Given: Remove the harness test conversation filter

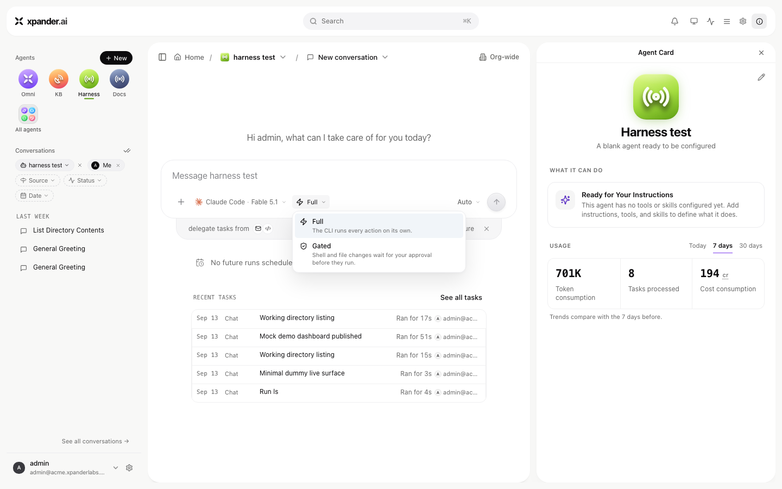Looking at the screenshot, I should [80, 165].
